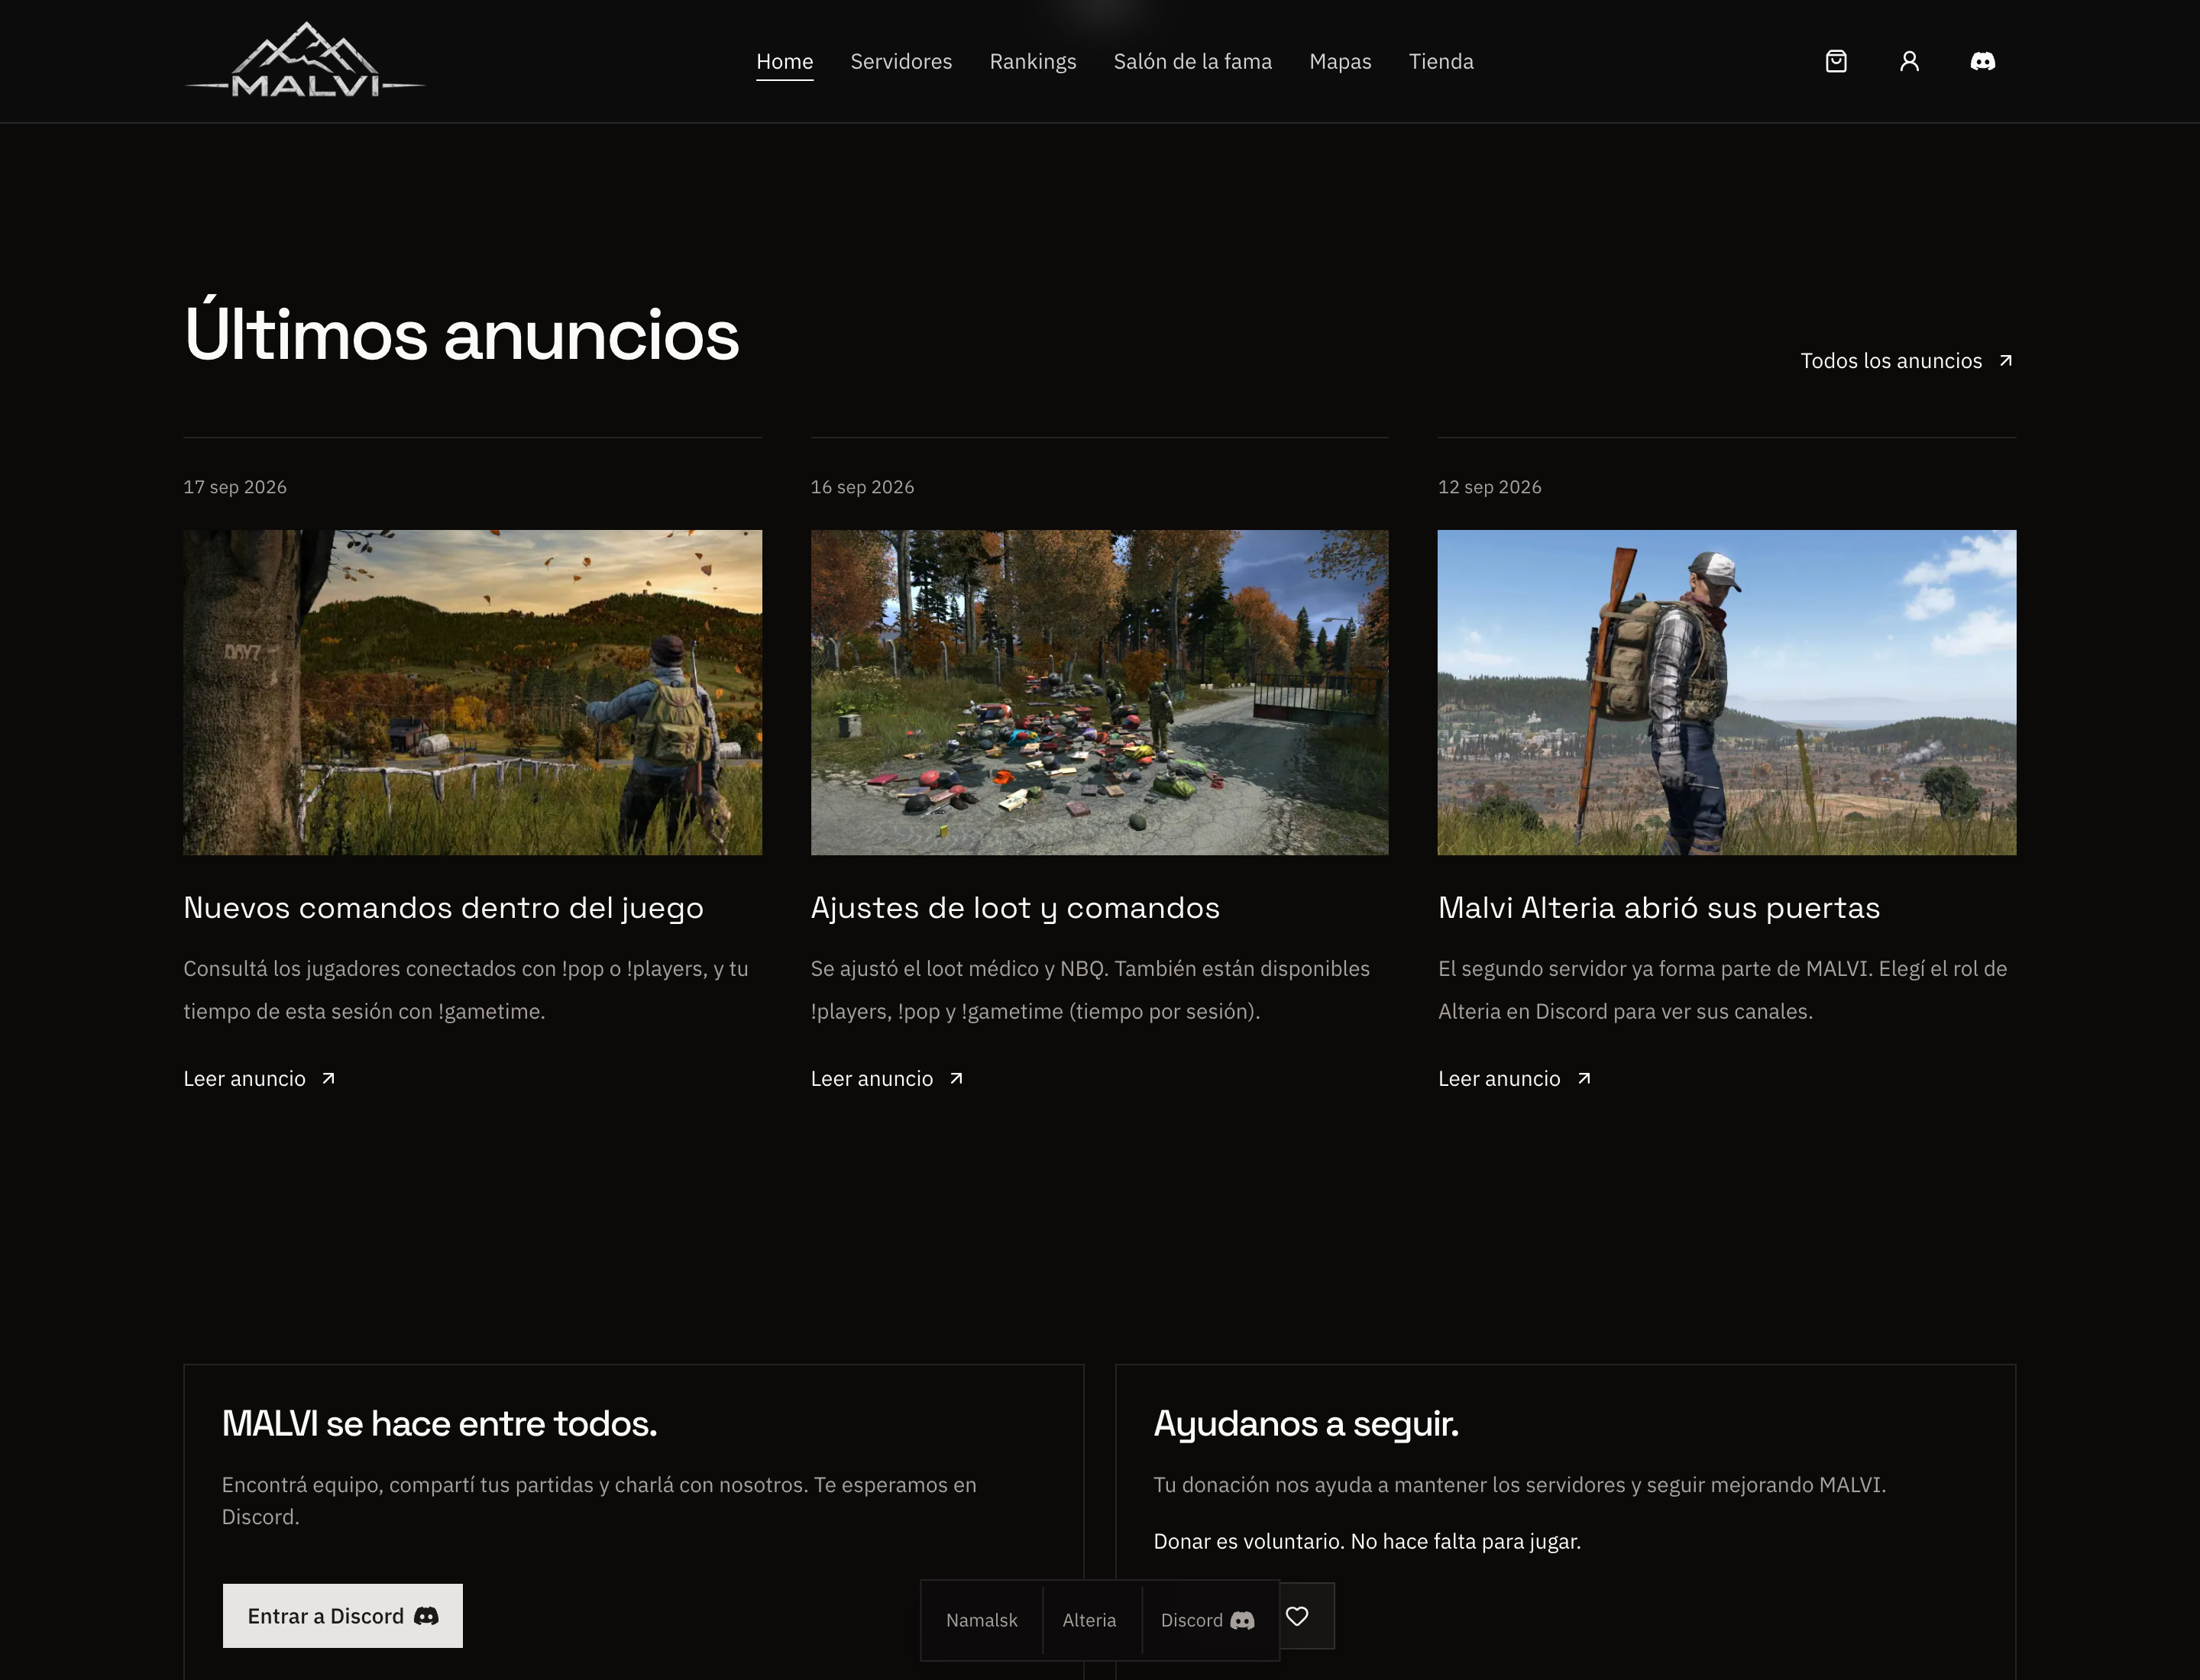Go to the Servidores menu item

pyautogui.click(x=901, y=62)
